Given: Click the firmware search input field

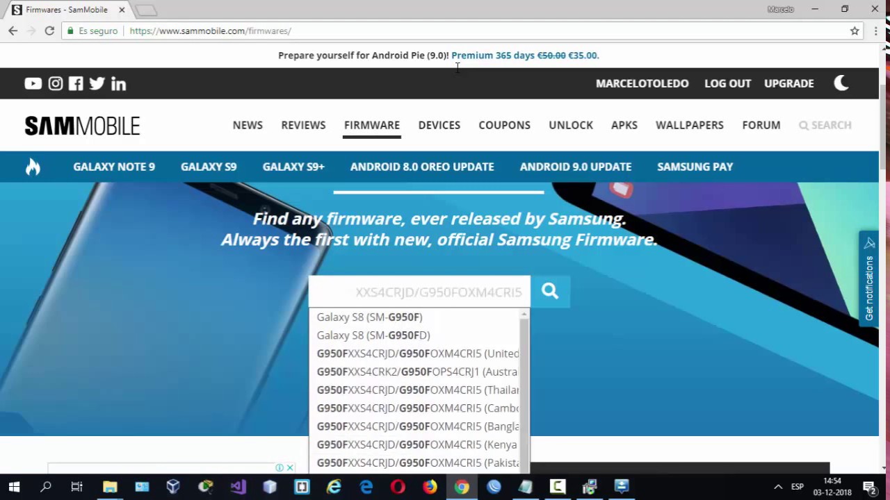Looking at the screenshot, I should [419, 292].
